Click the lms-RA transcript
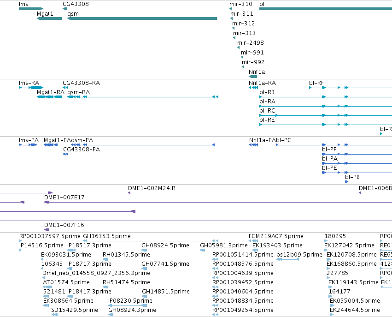The height and width of the screenshot is (317, 392). coord(31,88)
